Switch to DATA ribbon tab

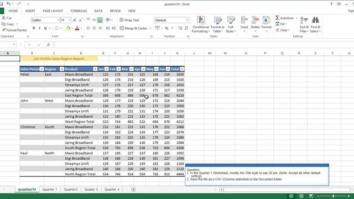[x=98, y=11]
